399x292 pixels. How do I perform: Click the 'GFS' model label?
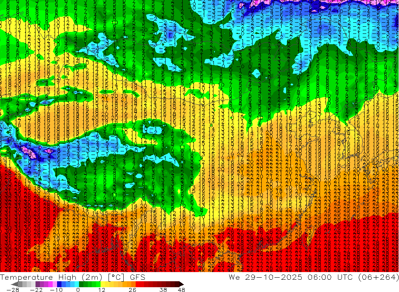tap(137, 277)
